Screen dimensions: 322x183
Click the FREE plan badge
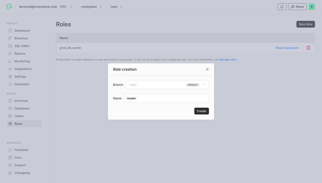click(x=63, y=6)
